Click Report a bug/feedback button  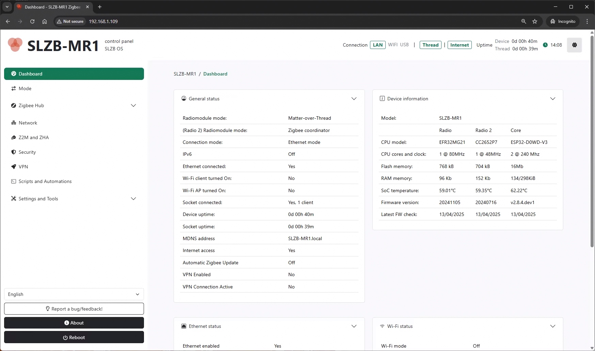coord(74,309)
